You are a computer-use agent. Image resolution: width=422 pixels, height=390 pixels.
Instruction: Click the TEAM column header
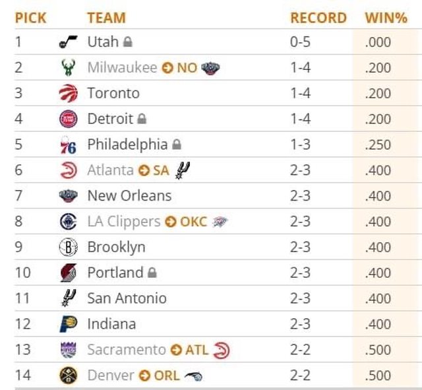coord(106,18)
